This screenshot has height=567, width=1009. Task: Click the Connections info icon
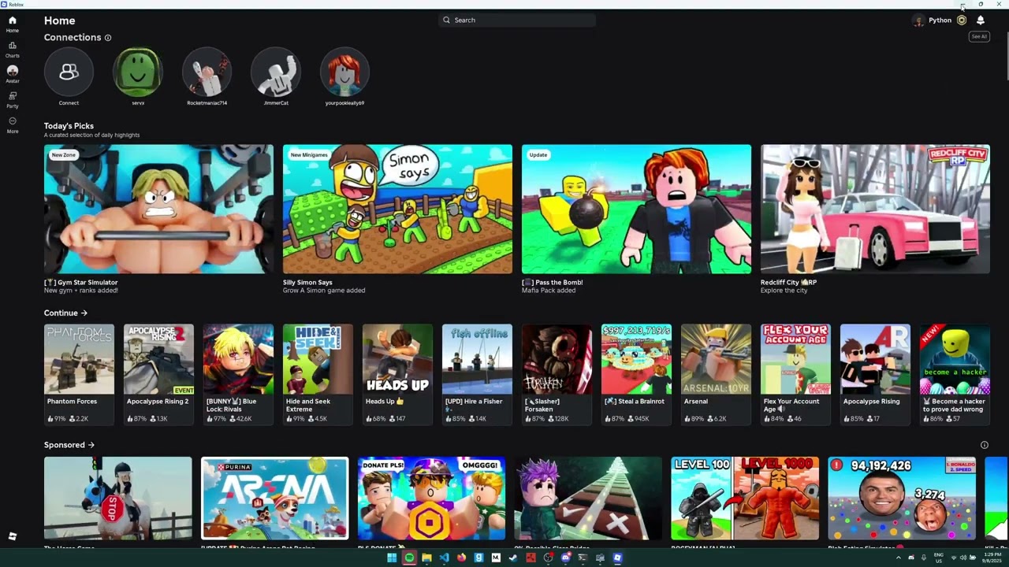(108, 38)
